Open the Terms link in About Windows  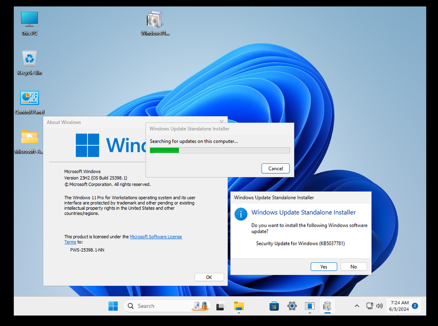click(70, 242)
